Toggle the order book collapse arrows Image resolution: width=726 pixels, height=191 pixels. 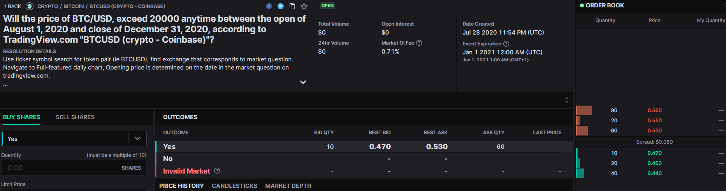tap(567, 100)
